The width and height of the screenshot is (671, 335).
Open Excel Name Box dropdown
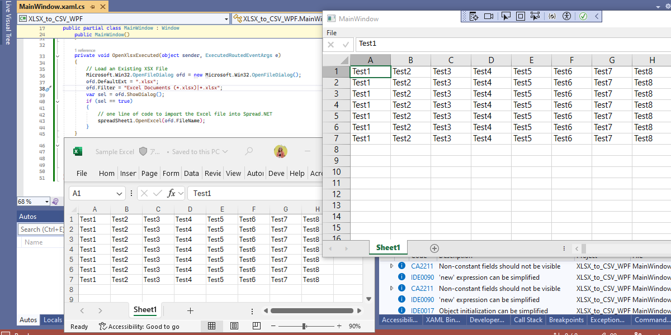point(119,193)
